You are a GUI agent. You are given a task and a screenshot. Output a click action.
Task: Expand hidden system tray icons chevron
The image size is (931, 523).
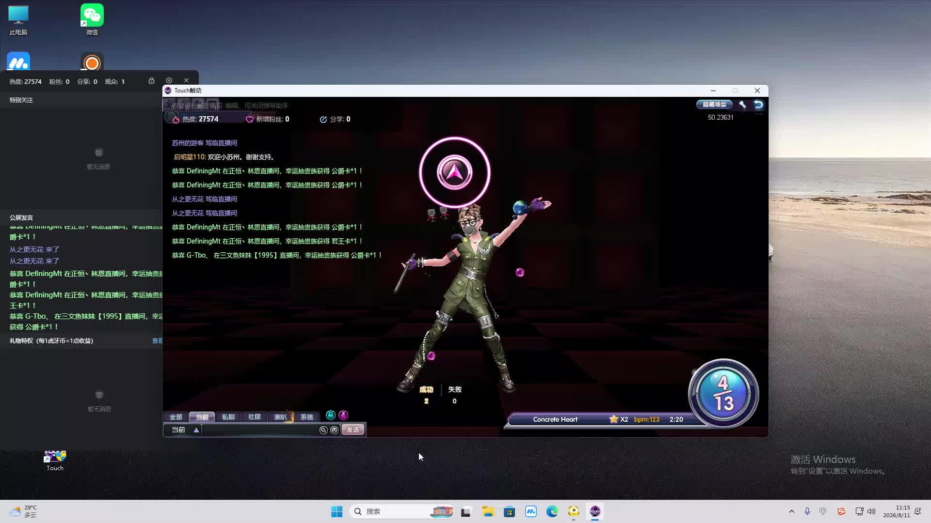click(x=792, y=511)
